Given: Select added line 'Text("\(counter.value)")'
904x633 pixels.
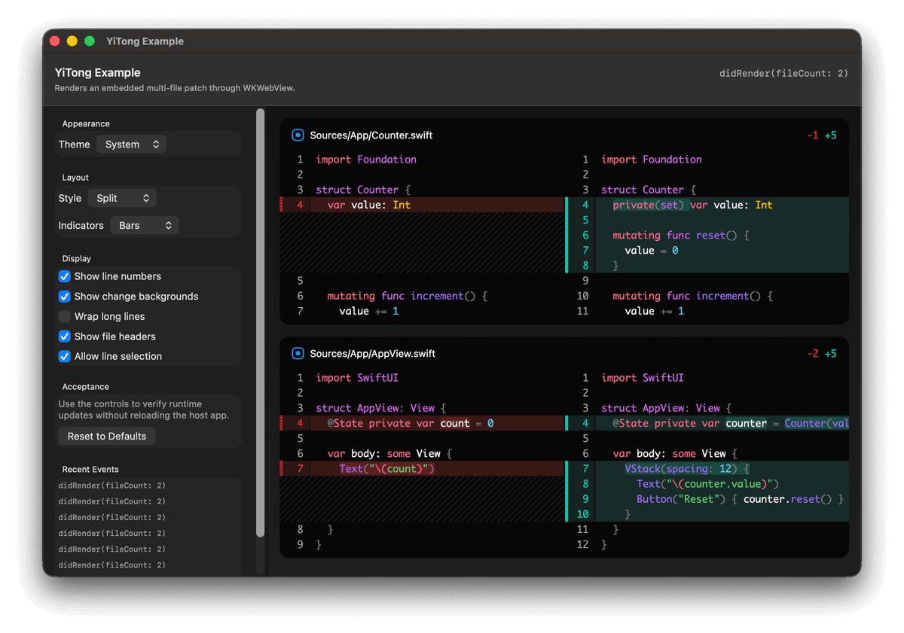Looking at the screenshot, I should [x=707, y=483].
